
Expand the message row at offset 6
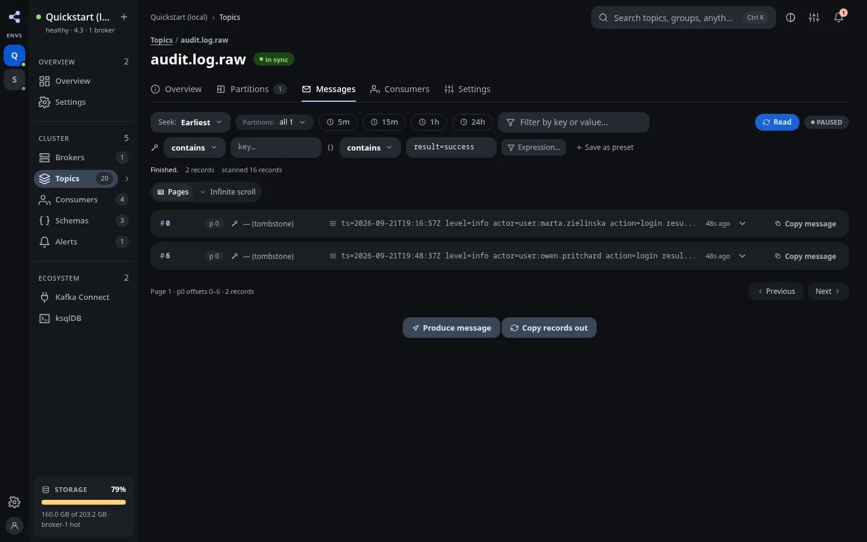point(742,256)
